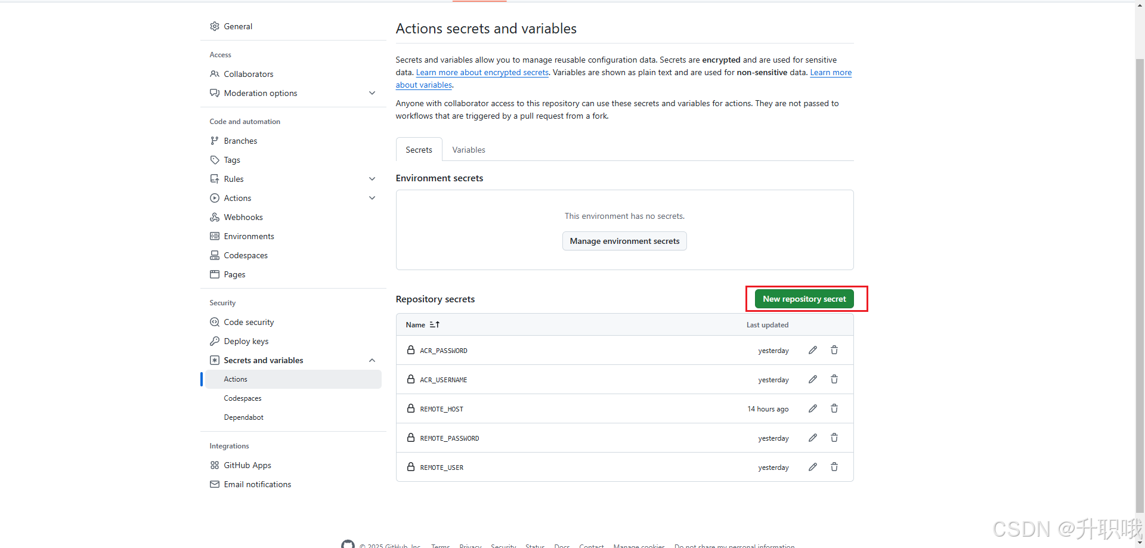Click the Repository secrets heading
1145x548 pixels.
click(x=435, y=299)
